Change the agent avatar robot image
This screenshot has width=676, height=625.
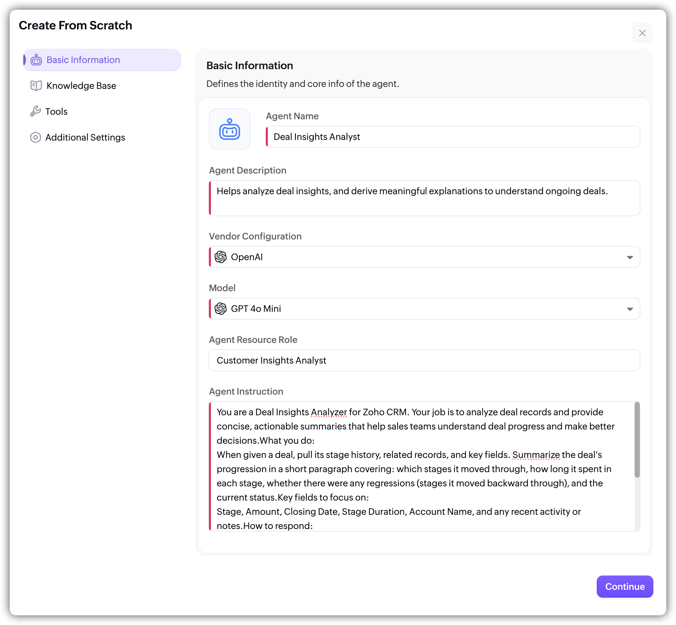[230, 129]
